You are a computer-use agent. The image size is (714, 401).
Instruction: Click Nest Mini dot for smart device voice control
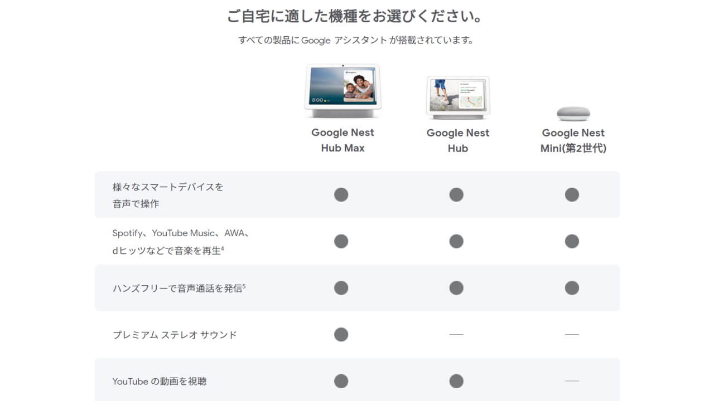(572, 194)
